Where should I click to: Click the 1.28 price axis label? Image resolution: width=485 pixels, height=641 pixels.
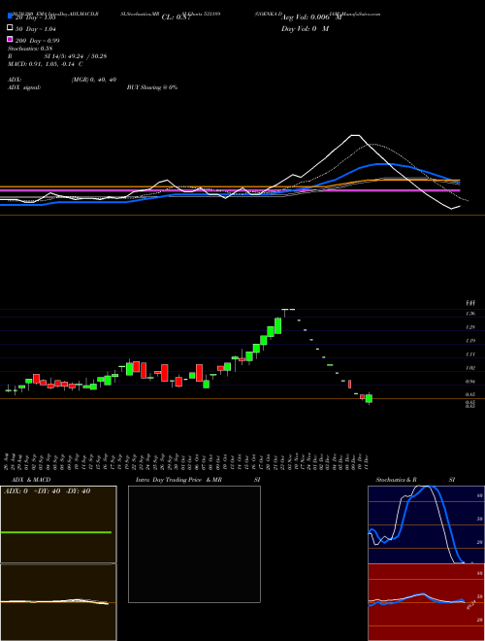click(470, 327)
